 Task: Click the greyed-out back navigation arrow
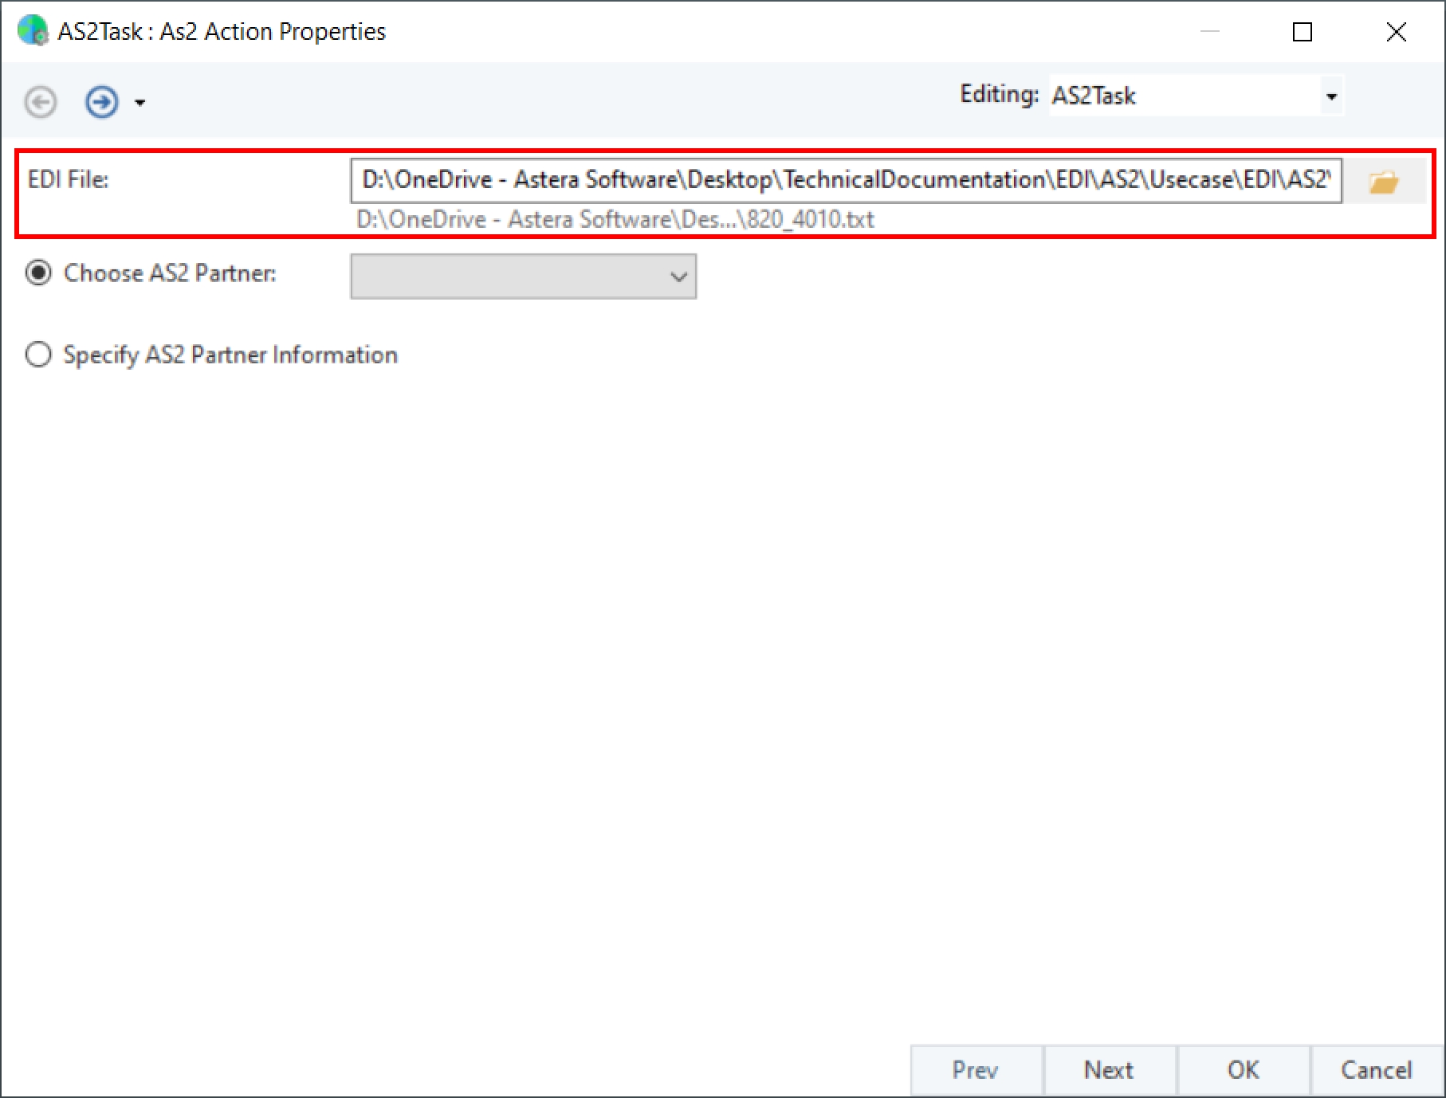click(x=41, y=102)
